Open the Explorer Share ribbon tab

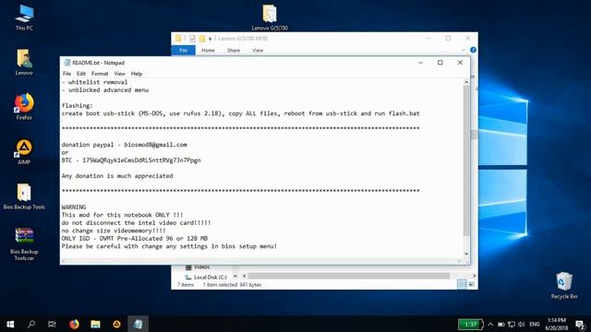(234, 51)
